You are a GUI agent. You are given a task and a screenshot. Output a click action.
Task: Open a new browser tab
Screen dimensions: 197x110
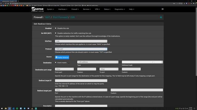[18, 1]
